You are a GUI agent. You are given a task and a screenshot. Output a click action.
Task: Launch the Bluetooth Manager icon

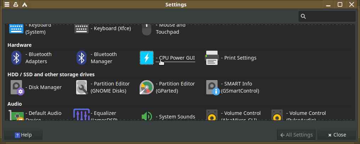click(81, 58)
